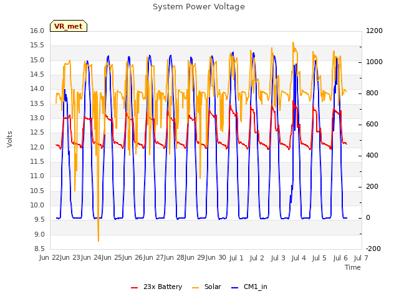Select the Jul 2 date tick label
Screen dimensions: 399x299
(257, 258)
